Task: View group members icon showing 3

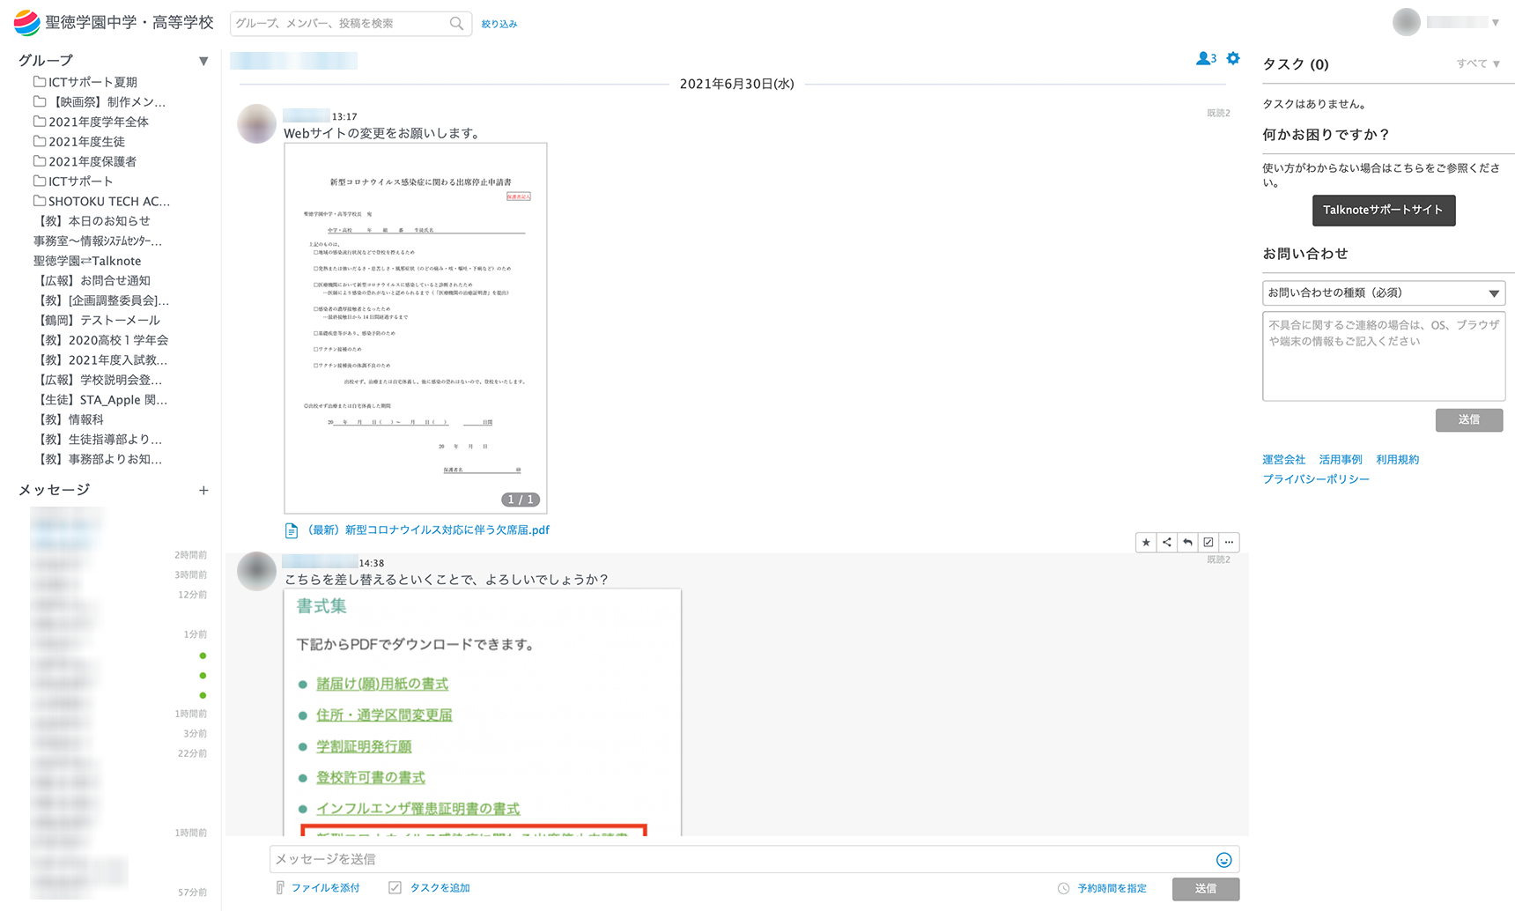Action: tap(1206, 58)
